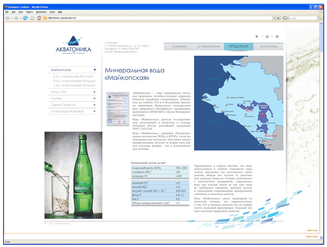Open the View menu
The height and width of the screenshot is (247, 327).
(x=21, y=12)
